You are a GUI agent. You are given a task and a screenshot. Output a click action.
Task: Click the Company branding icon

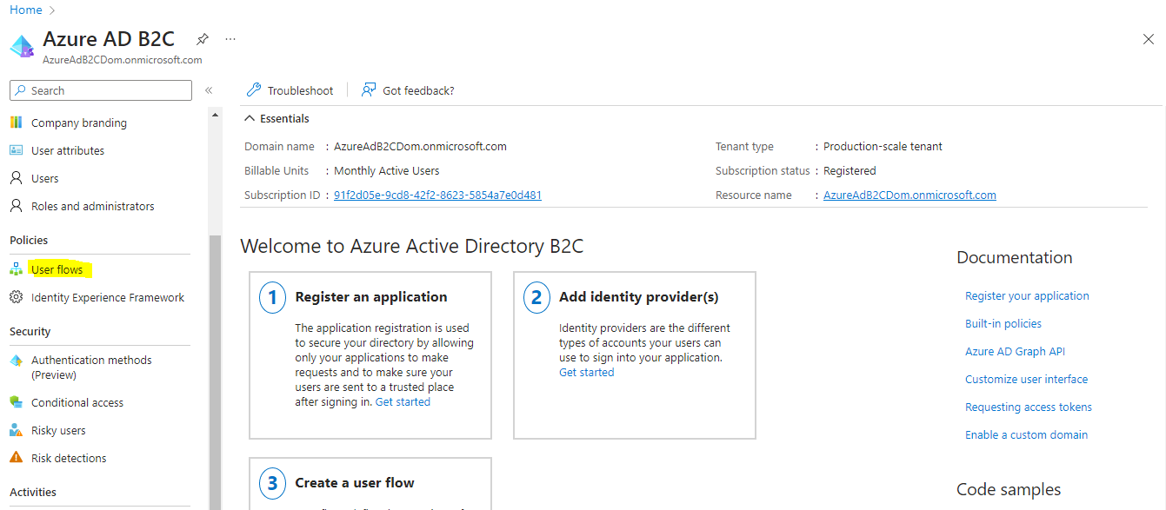coord(16,123)
